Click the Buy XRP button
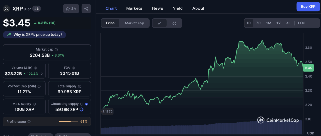Viewport: 321px width, 136px height. tap(308, 7)
